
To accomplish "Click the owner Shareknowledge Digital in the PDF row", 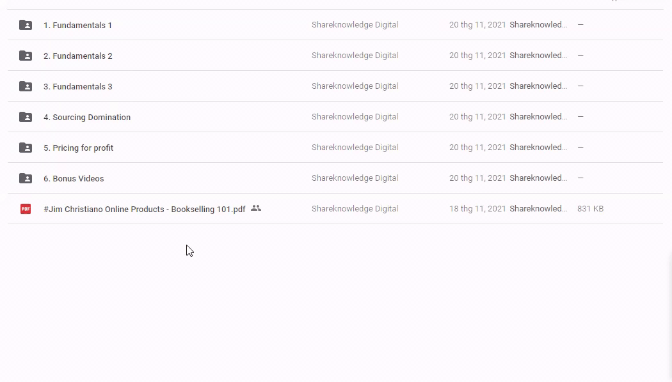I will point(355,209).
